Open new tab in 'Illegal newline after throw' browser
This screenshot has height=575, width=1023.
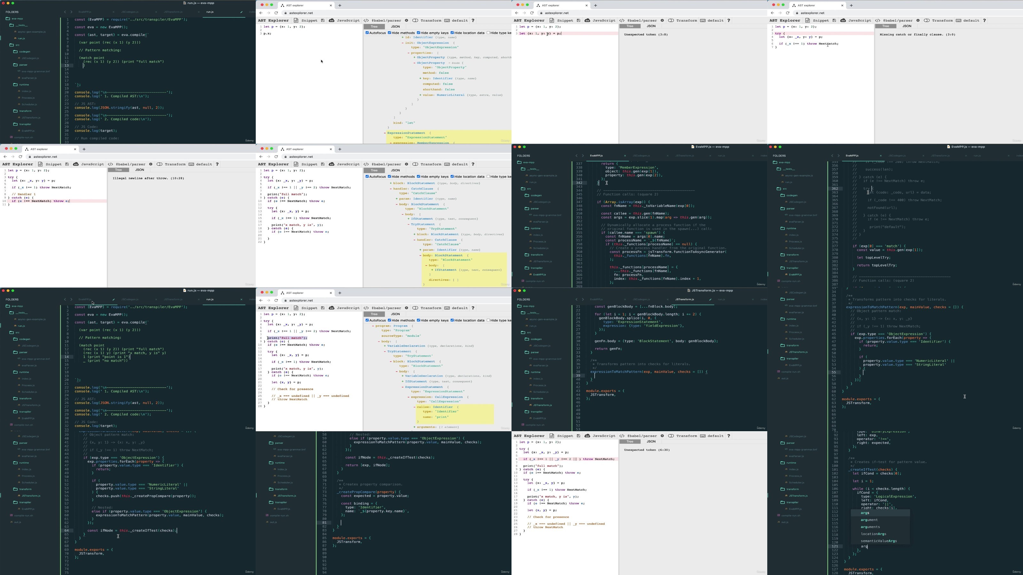(84, 149)
